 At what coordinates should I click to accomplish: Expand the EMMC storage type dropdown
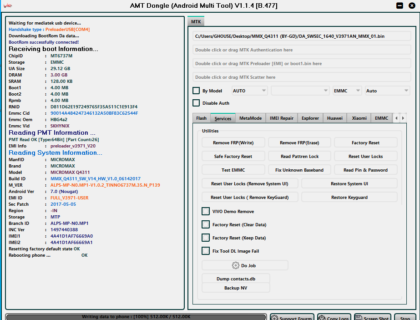click(x=347, y=91)
